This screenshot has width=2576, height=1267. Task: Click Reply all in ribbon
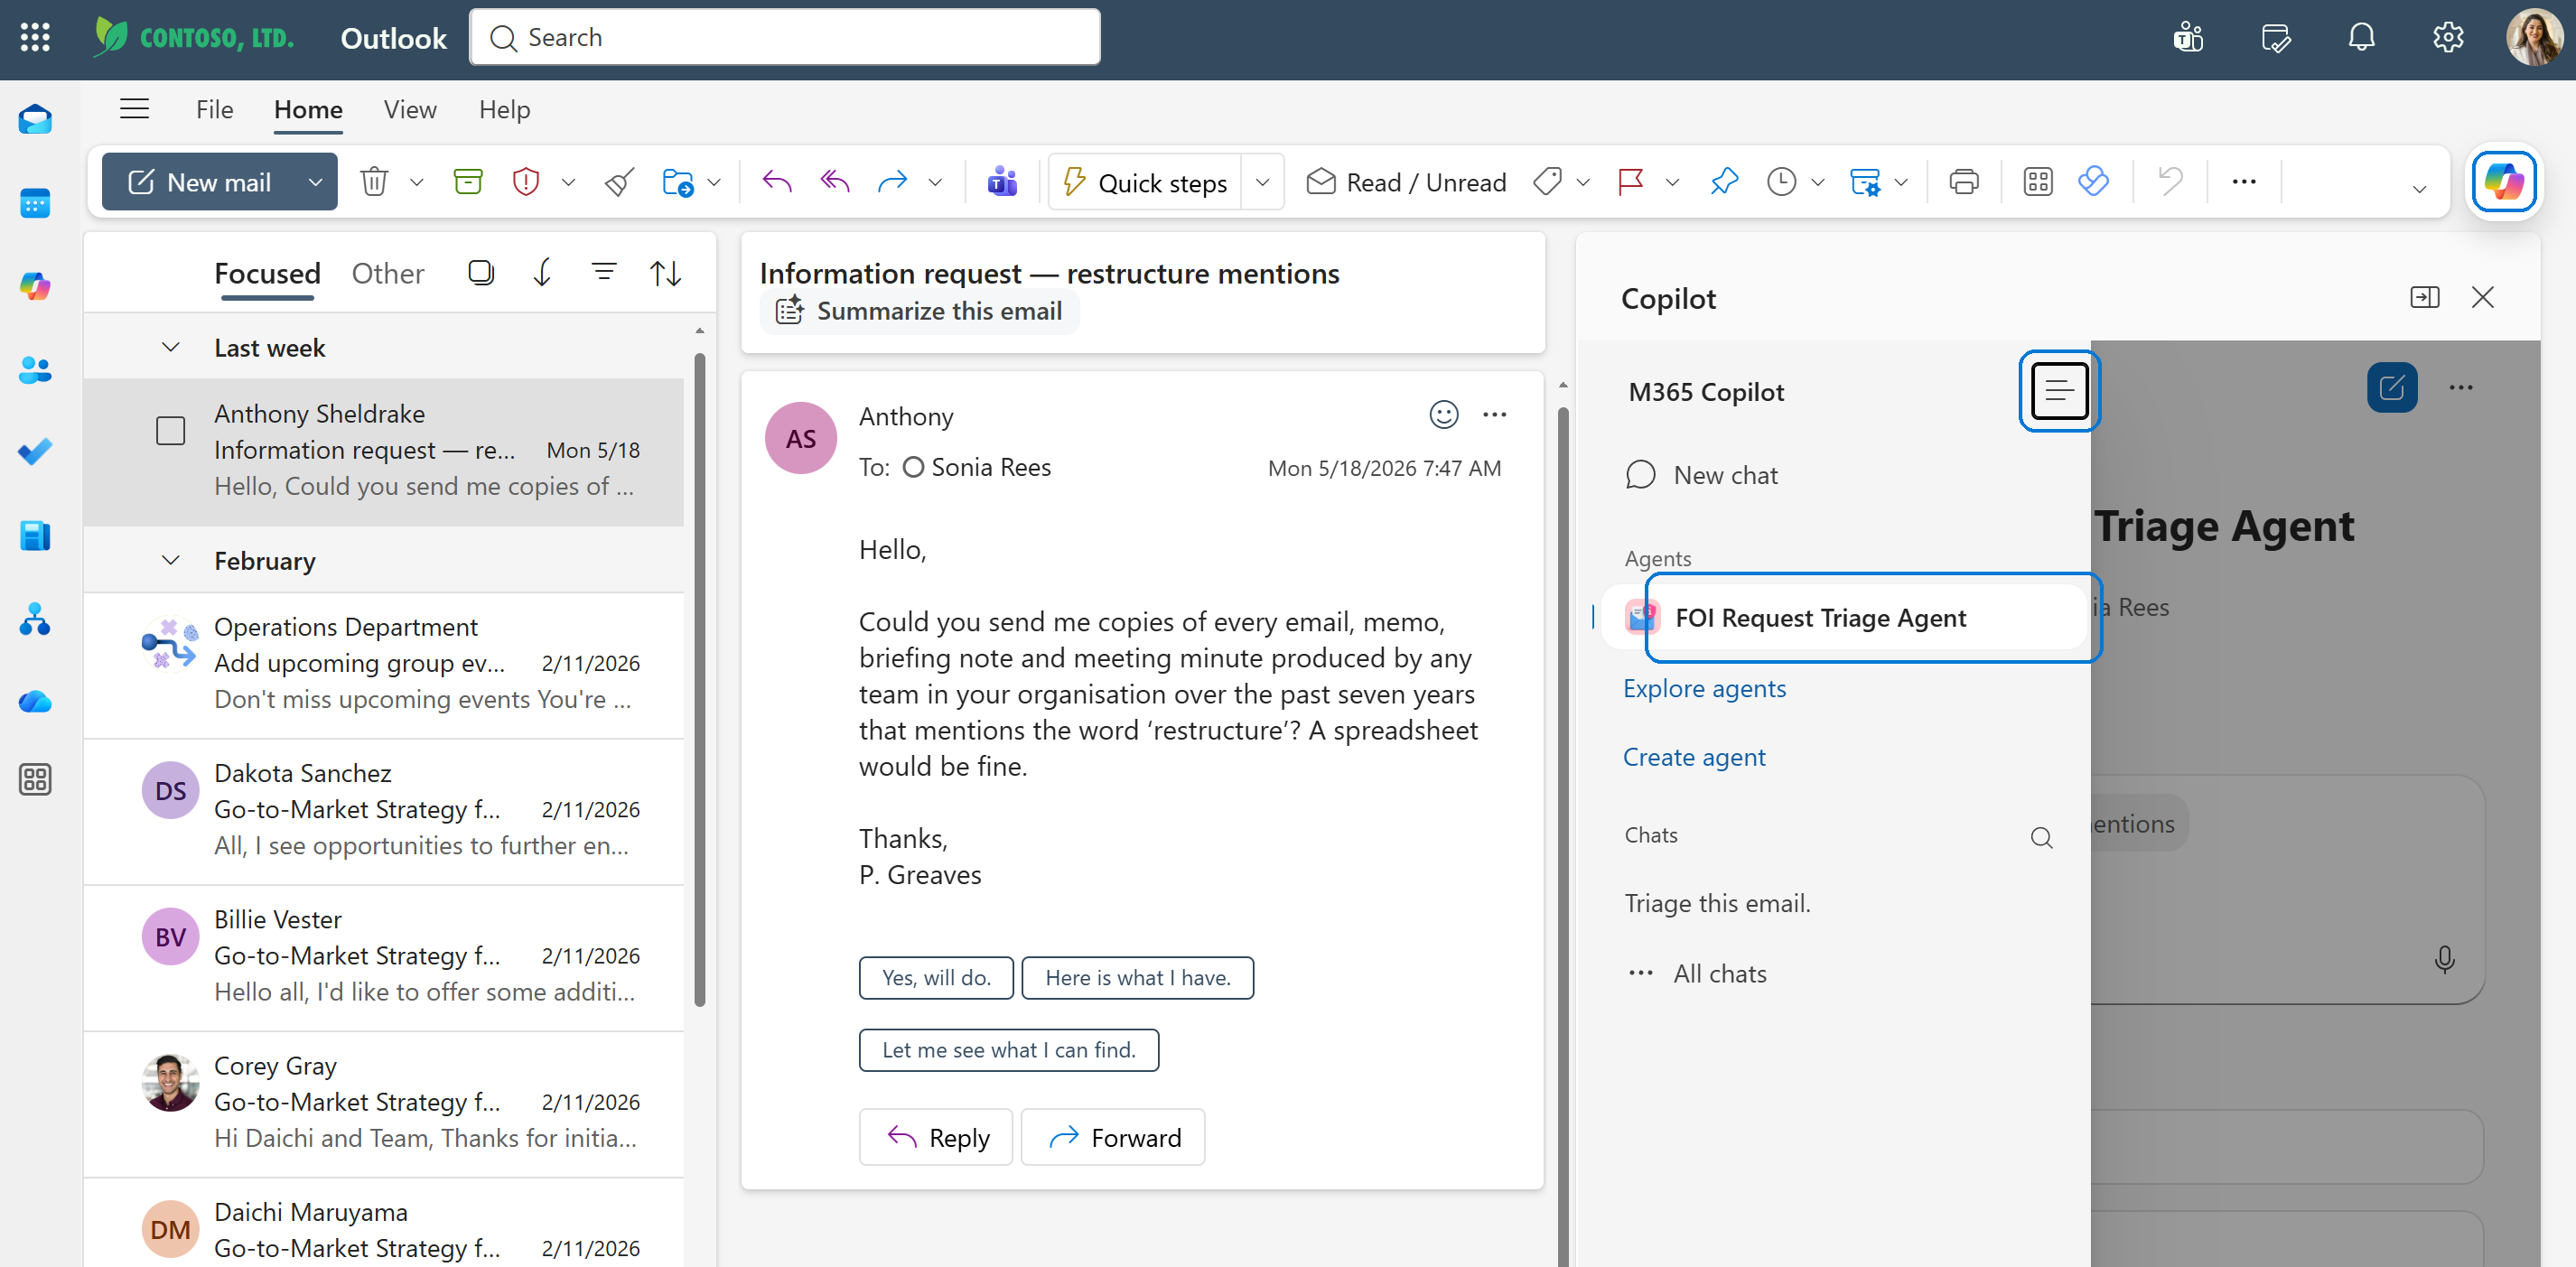pyautogui.click(x=835, y=182)
